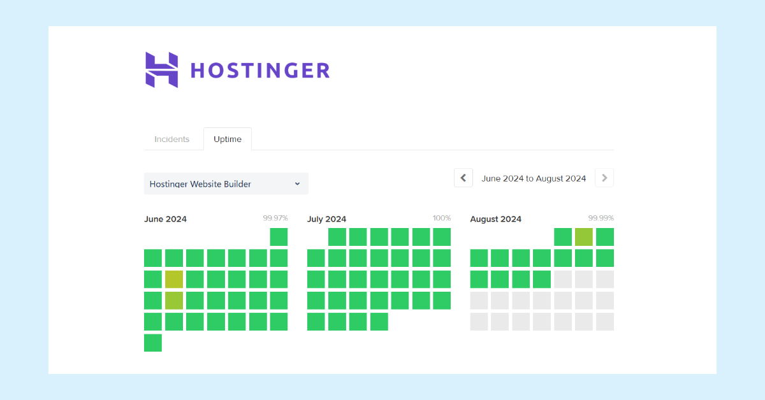Select the first day square of July 2024
The image size is (765, 400).
pyautogui.click(x=337, y=237)
